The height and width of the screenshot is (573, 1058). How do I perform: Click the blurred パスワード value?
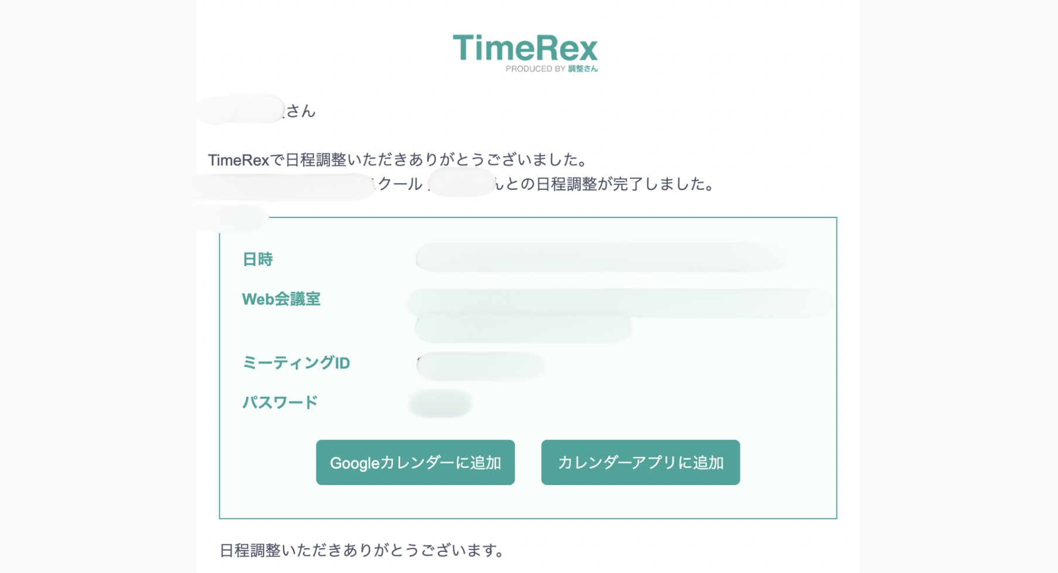pyautogui.click(x=441, y=403)
